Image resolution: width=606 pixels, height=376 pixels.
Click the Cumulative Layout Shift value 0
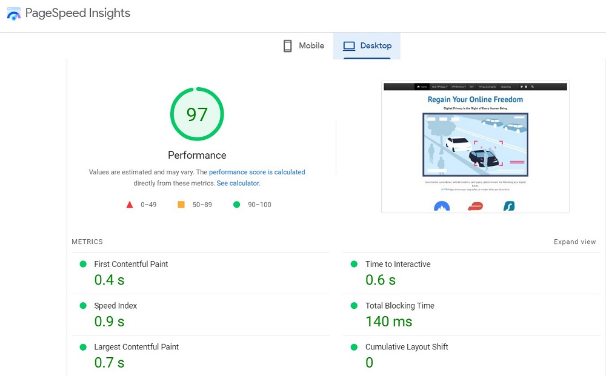pos(370,363)
